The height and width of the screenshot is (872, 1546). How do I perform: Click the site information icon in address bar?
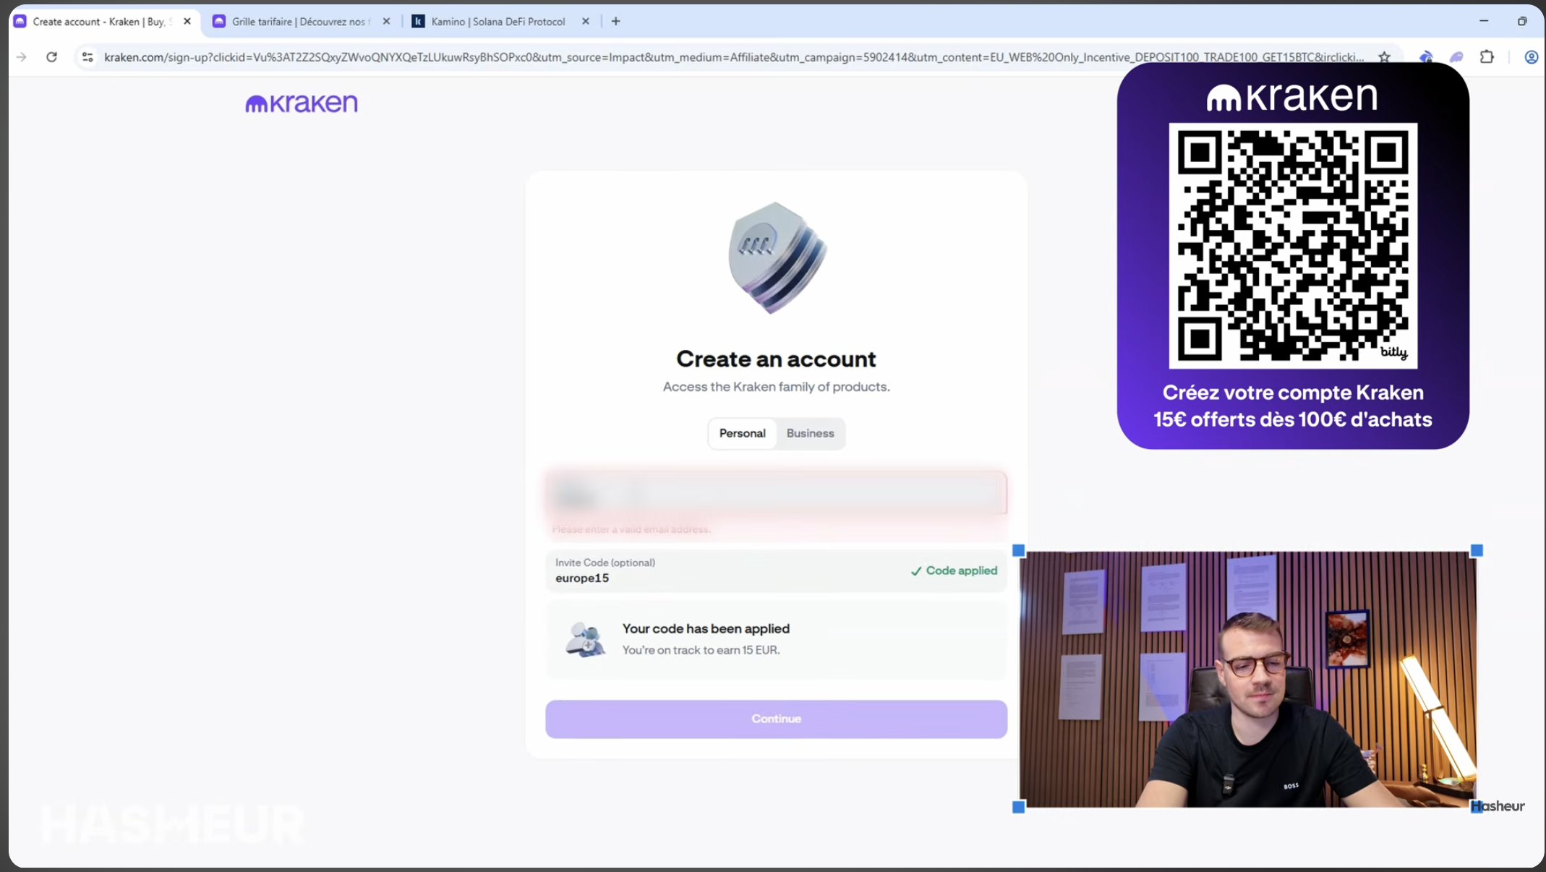pos(87,57)
